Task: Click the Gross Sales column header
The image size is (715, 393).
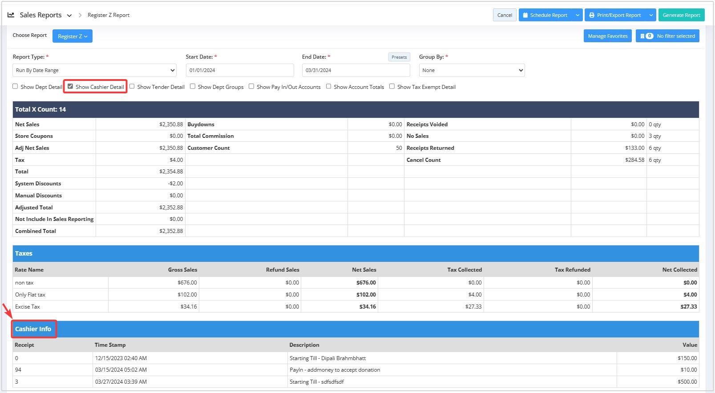Action: pos(182,270)
